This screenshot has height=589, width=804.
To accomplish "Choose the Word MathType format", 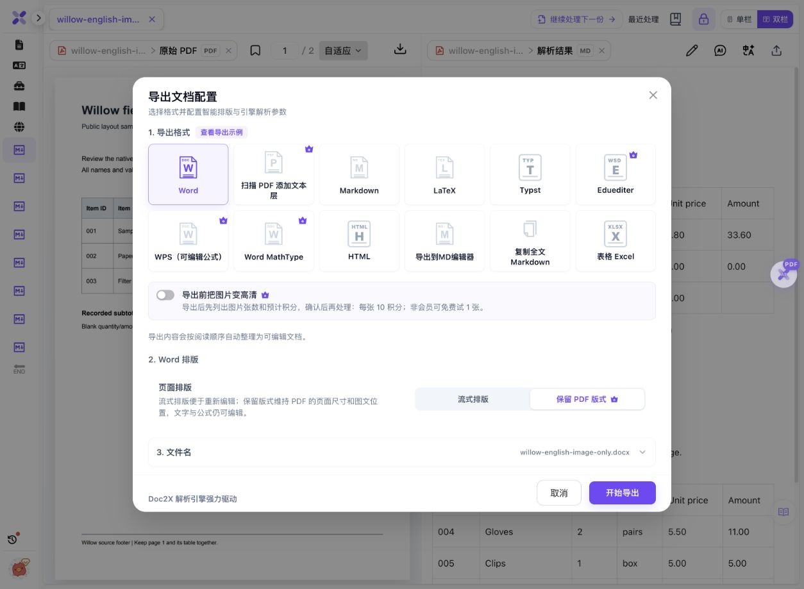I will [x=274, y=241].
